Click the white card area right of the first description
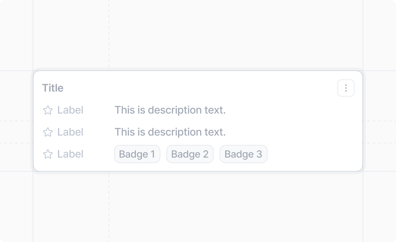This screenshot has height=242, width=396. (291, 110)
